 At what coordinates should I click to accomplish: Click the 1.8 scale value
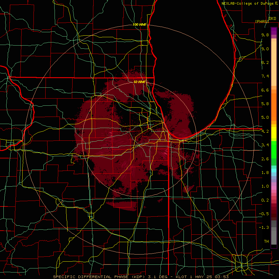(265, 173)
